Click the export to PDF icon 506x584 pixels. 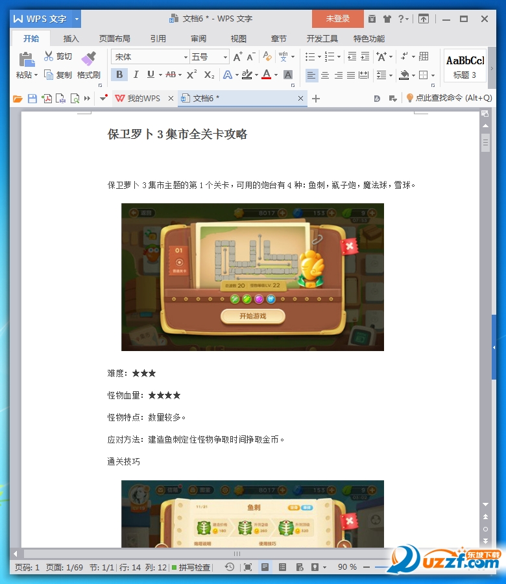[x=47, y=99]
